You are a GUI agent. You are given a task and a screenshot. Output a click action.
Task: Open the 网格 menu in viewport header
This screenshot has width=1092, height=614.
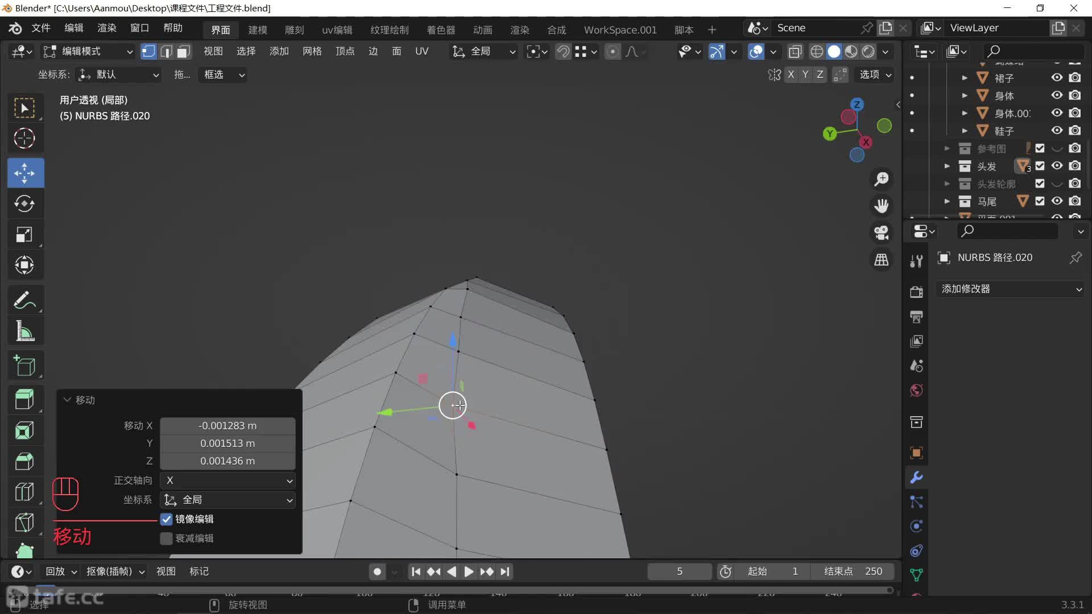pyautogui.click(x=312, y=52)
